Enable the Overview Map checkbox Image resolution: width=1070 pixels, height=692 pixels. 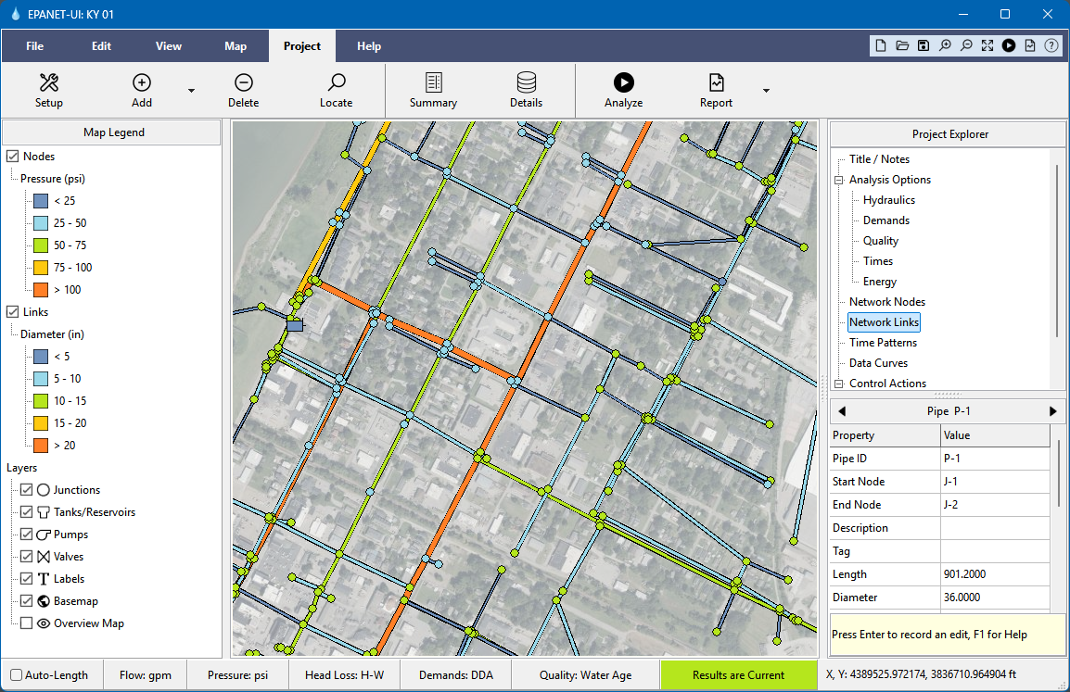[x=26, y=623]
